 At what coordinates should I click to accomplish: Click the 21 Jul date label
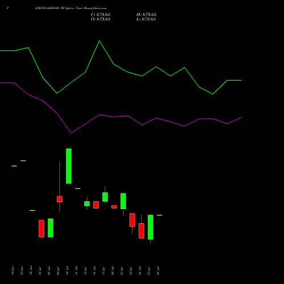[122, 271]
